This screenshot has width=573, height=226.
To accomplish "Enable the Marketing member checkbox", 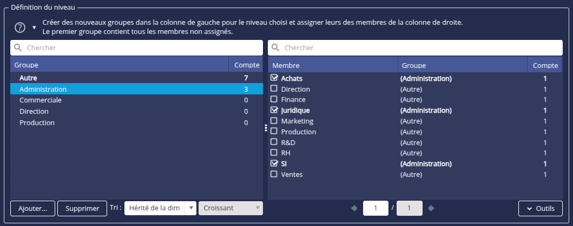I will [274, 121].
